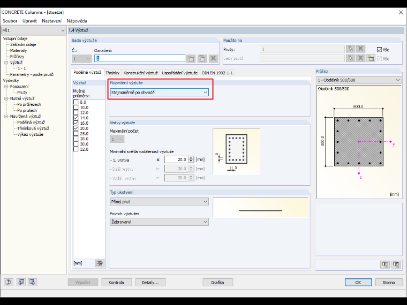Image resolution: width=407 pixels, height=305 pixels.
Task: Enable the 12.0 diameter checkbox
Action: (76, 112)
